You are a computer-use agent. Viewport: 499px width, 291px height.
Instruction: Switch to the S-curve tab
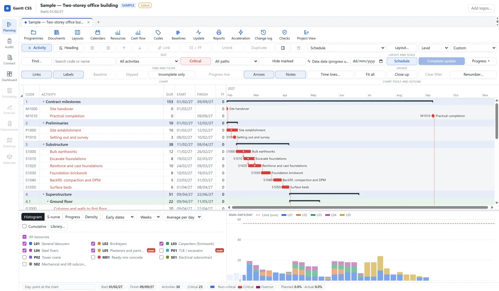pyautogui.click(x=54, y=217)
